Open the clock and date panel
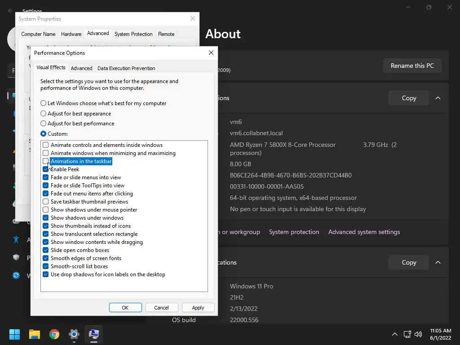Viewport: 460px width, 345px height. pyautogui.click(x=440, y=334)
